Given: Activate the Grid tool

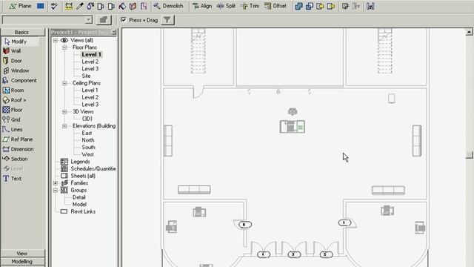Looking at the screenshot, I should [12, 119].
